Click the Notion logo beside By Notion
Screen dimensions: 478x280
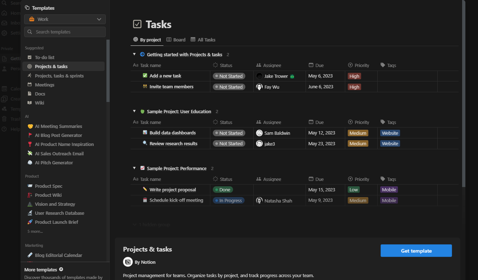(x=128, y=262)
